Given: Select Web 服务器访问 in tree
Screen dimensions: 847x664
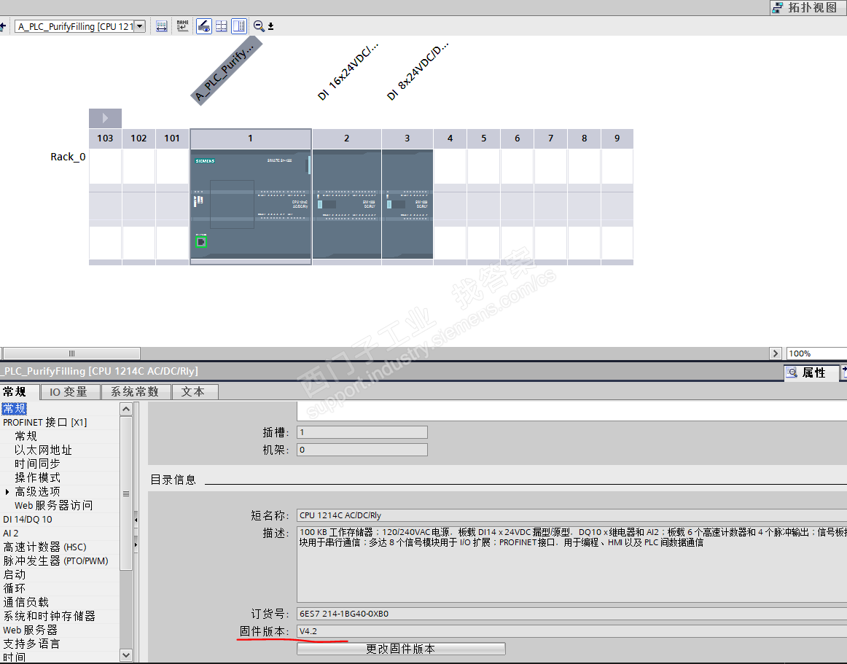Looking at the screenshot, I should point(53,505).
